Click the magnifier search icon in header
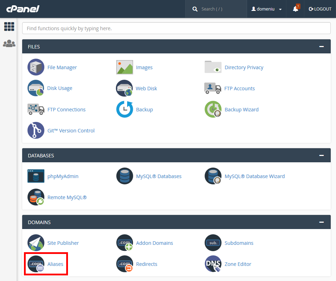 tap(195, 9)
